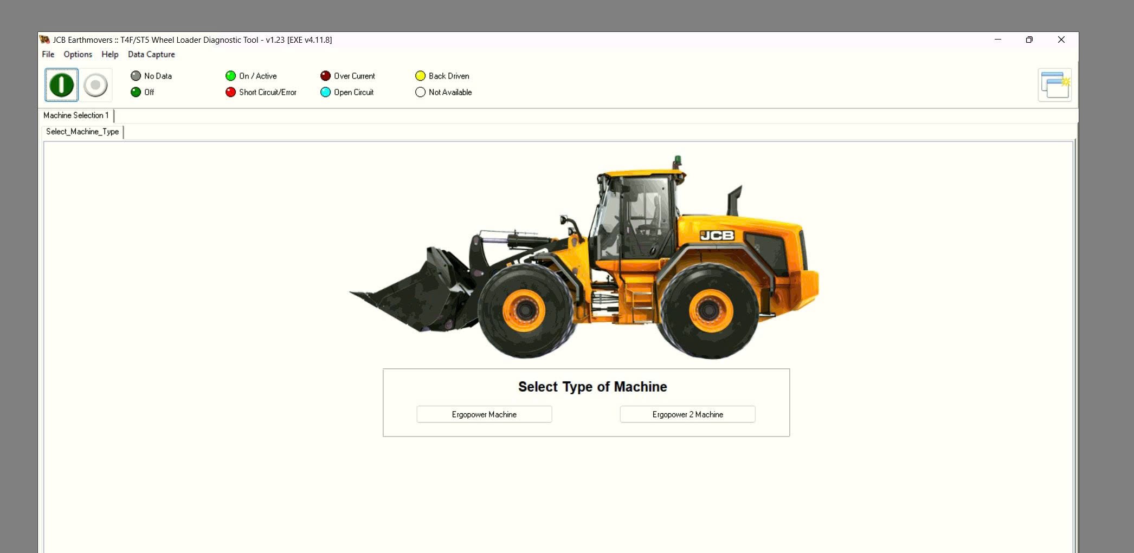Toggle the green power-on button
Viewport: 1134px width, 553px height.
click(x=61, y=84)
